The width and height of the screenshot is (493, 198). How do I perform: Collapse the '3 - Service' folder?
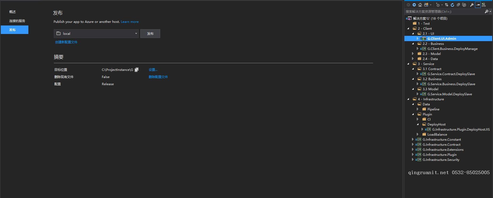[x=408, y=64]
